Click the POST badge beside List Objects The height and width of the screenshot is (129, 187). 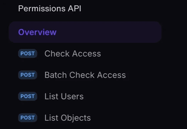27,118
